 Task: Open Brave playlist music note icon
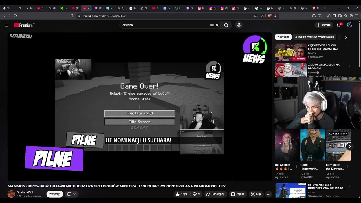coord(329,16)
